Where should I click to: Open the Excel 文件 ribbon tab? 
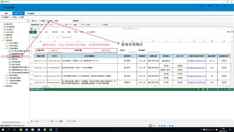point(33,32)
